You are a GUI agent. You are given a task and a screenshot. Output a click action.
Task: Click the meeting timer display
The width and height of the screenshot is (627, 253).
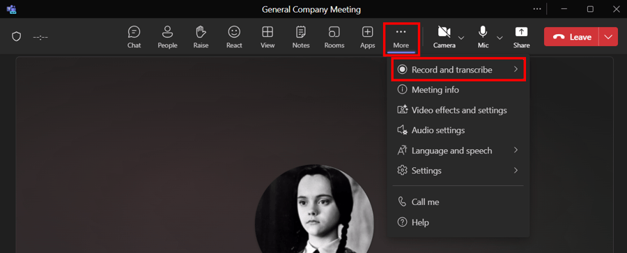point(40,37)
